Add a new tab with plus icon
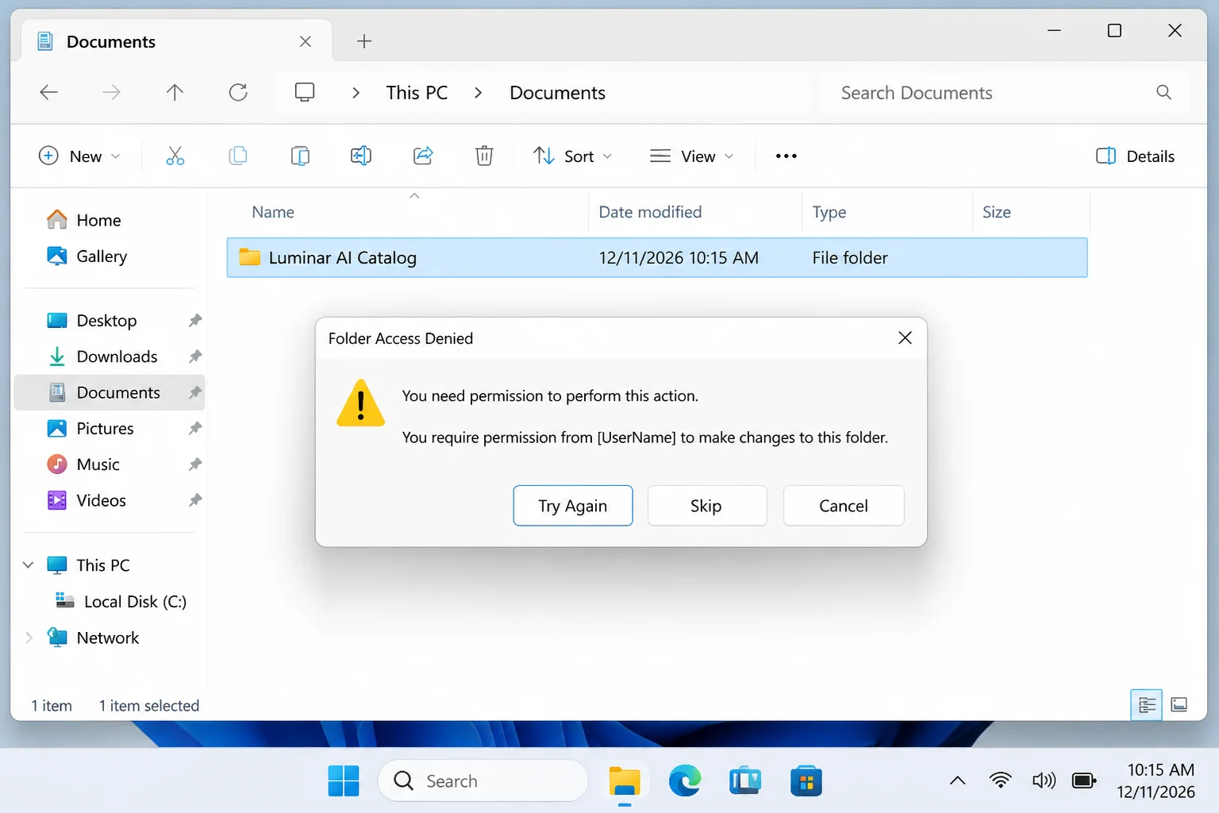This screenshot has width=1219, height=813. click(x=364, y=41)
